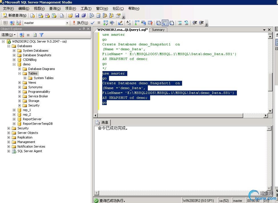Select the Service Broker tree item
The width and height of the screenshot is (278, 203).
(38, 96)
